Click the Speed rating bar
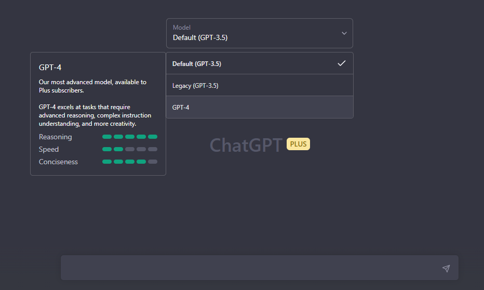The height and width of the screenshot is (290, 484). tap(130, 149)
